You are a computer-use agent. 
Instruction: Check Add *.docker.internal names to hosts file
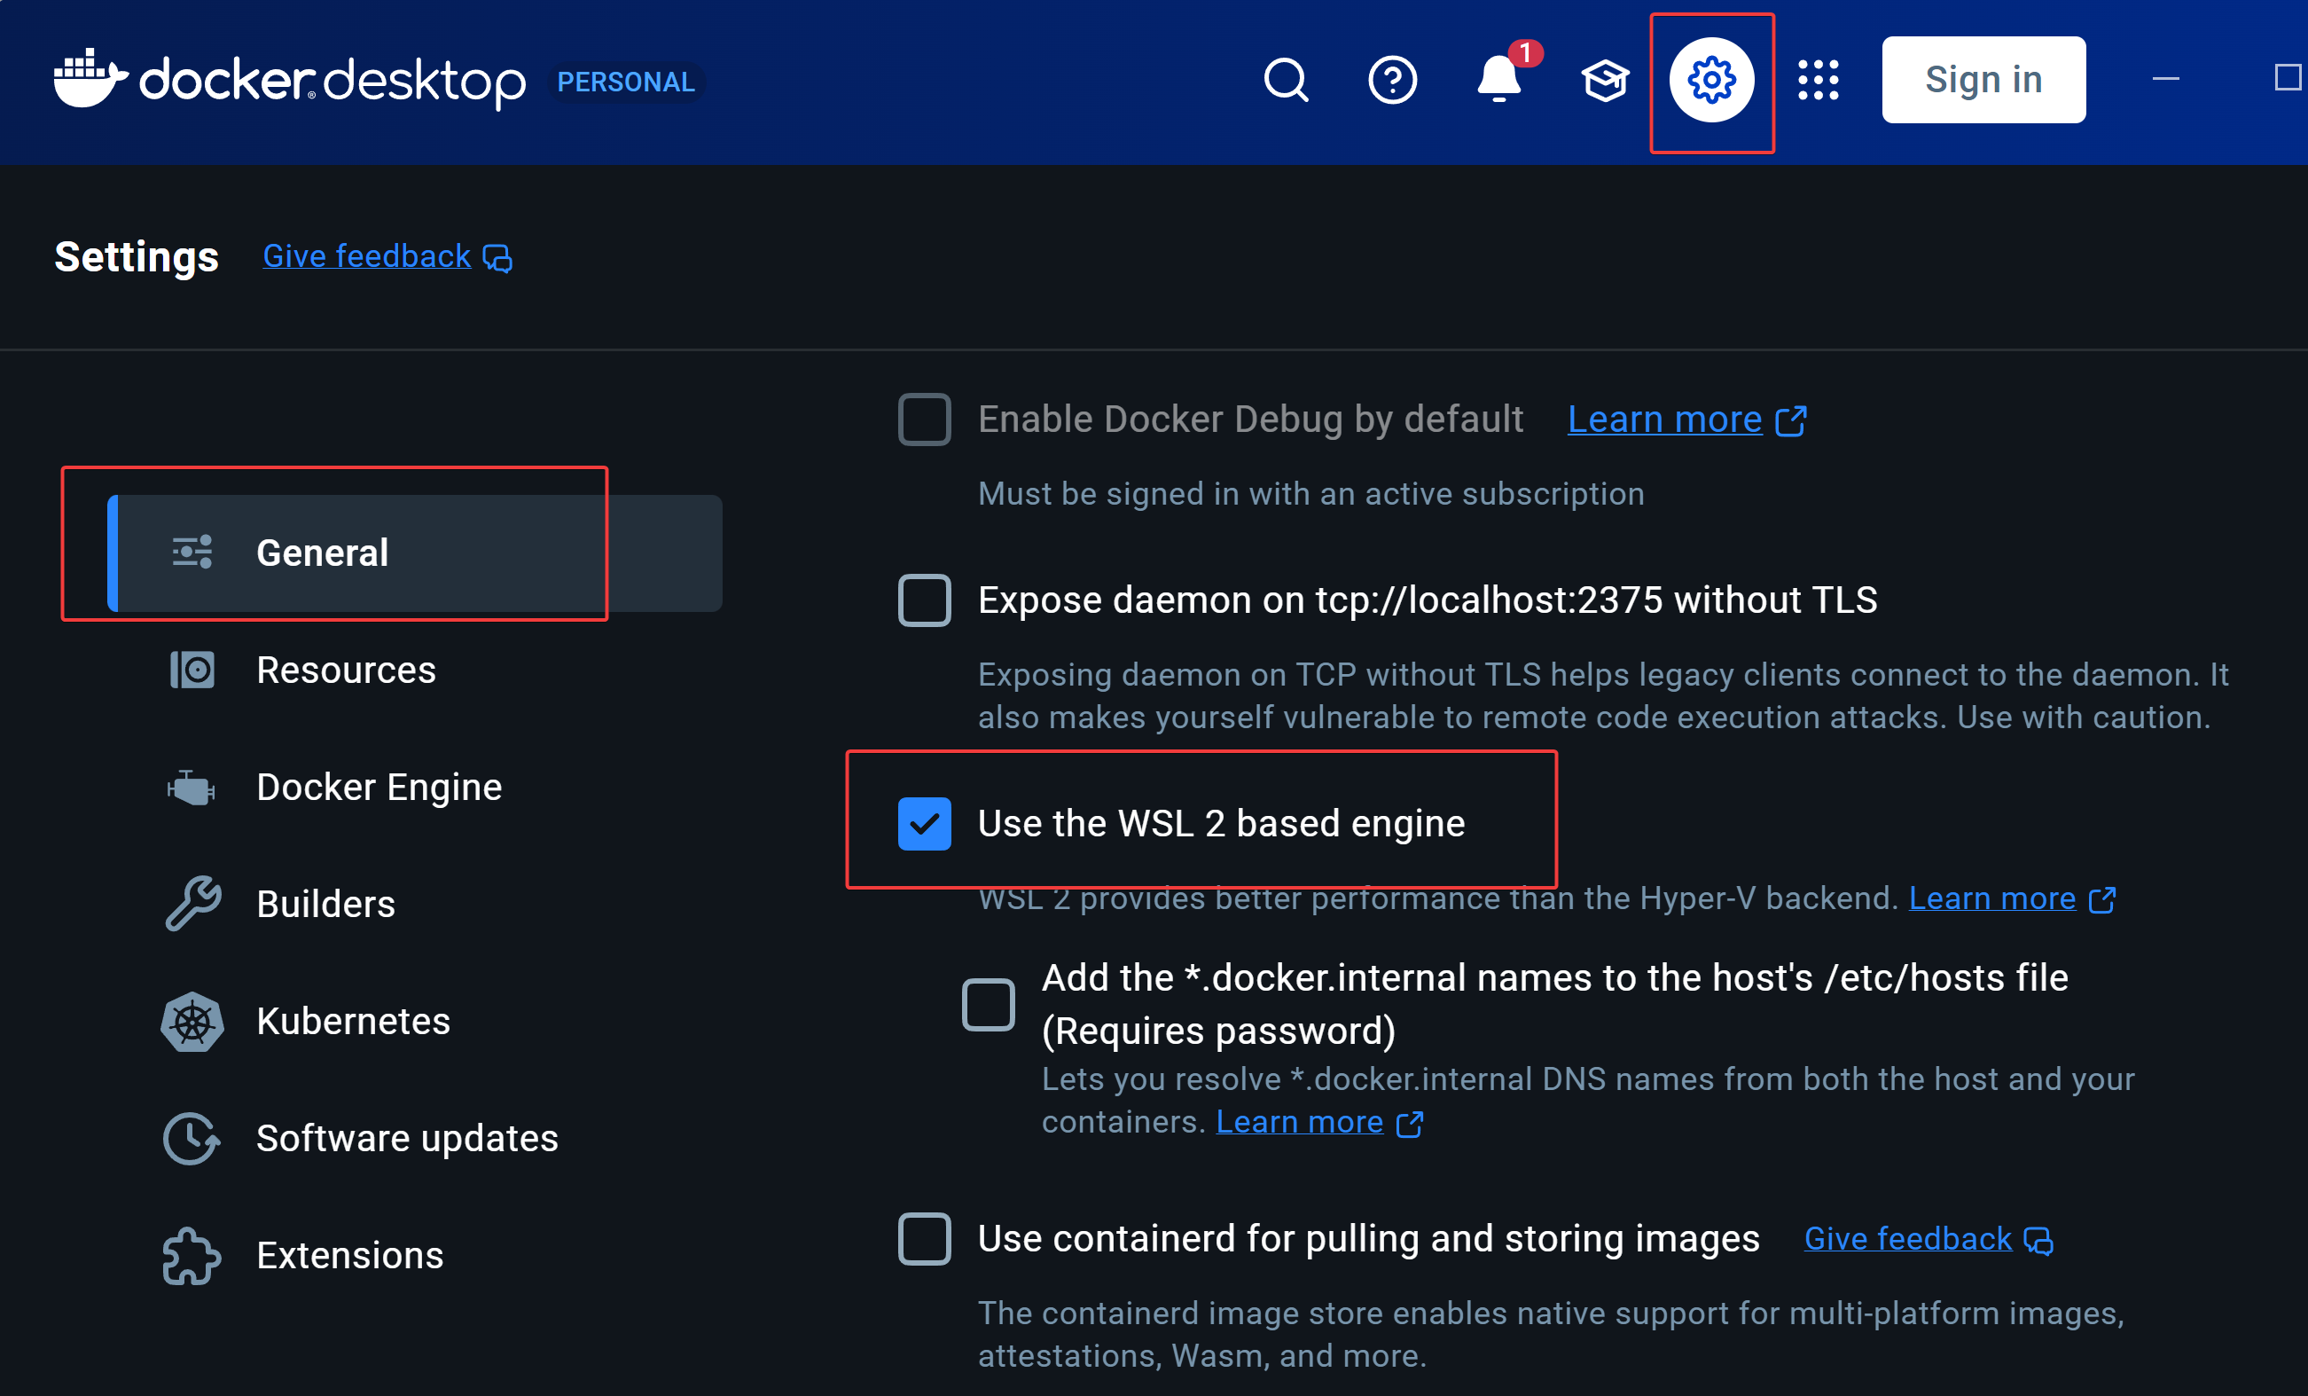click(x=989, y=1004)
